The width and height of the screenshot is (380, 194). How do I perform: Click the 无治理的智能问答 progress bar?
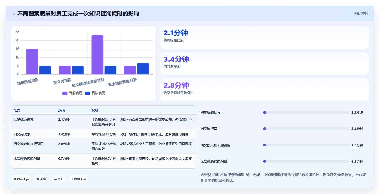[306, 161]
